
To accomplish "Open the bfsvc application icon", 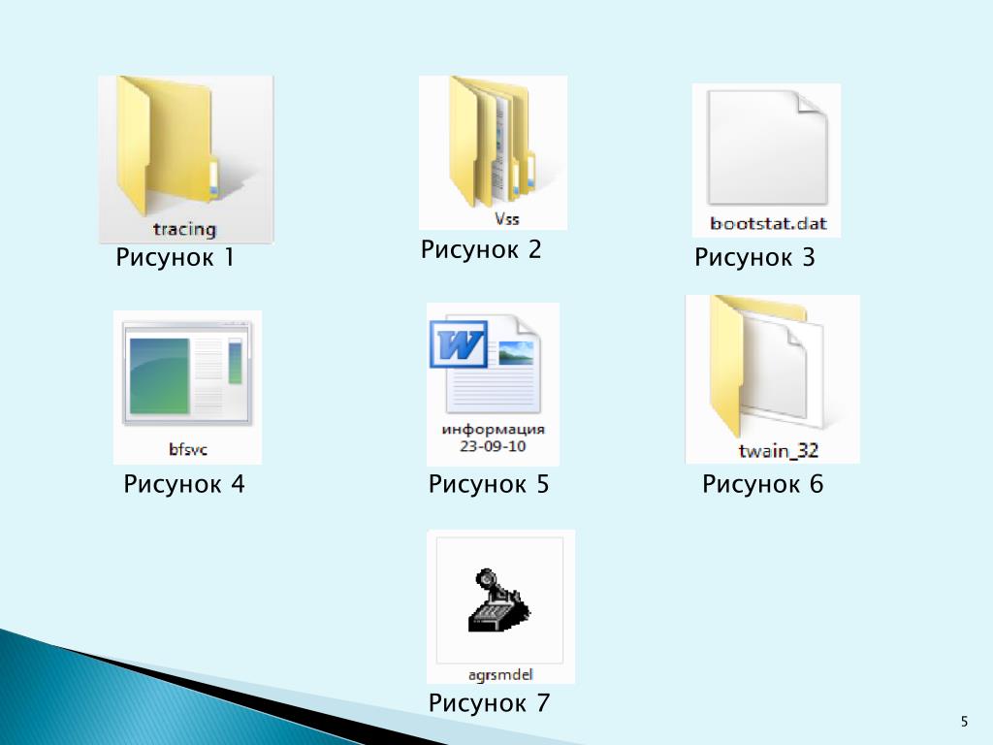I will click(x=187, y=373).
